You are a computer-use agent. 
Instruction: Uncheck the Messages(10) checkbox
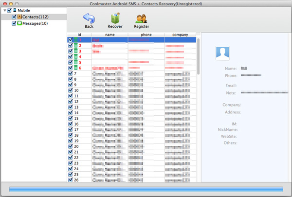pos(14,23)
